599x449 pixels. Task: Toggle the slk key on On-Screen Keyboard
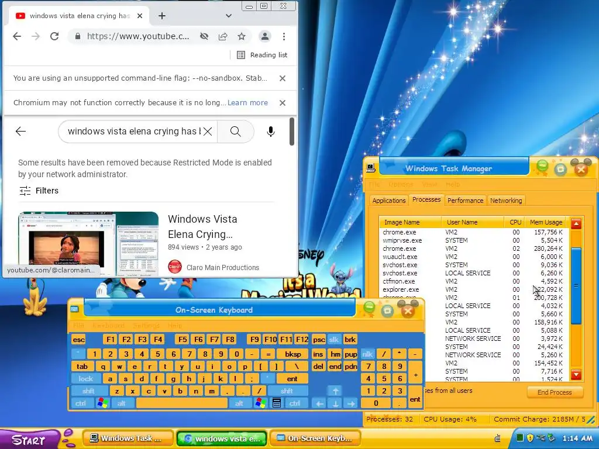tap(333, 340)
